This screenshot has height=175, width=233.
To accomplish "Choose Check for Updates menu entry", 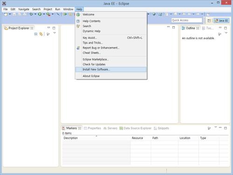I will [x=111, y=64].
